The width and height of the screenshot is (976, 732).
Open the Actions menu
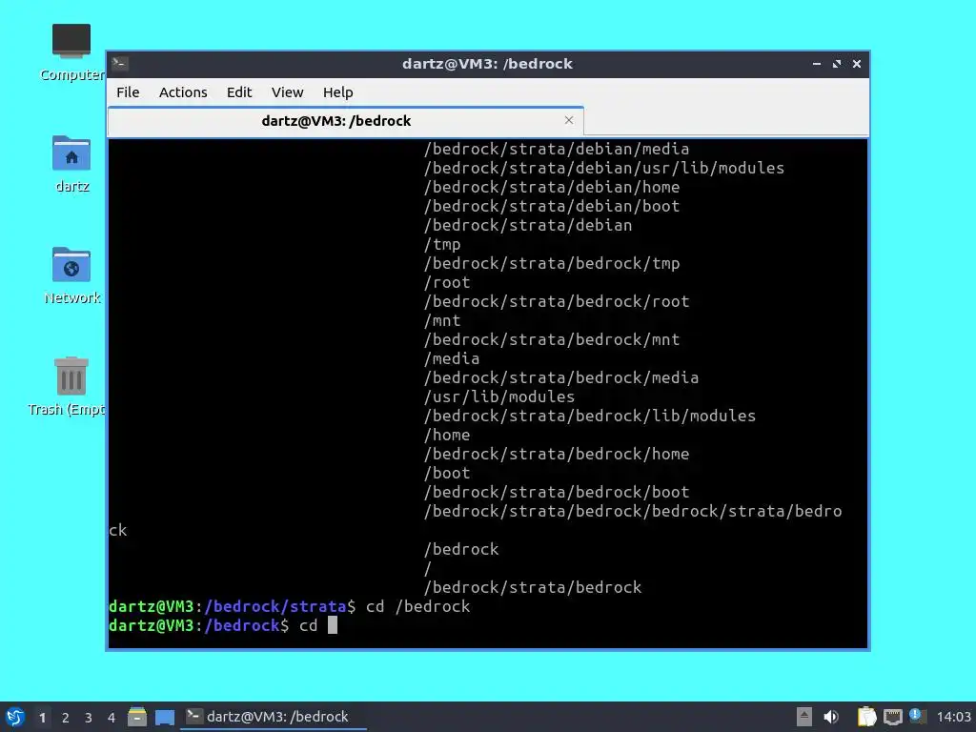183,92
